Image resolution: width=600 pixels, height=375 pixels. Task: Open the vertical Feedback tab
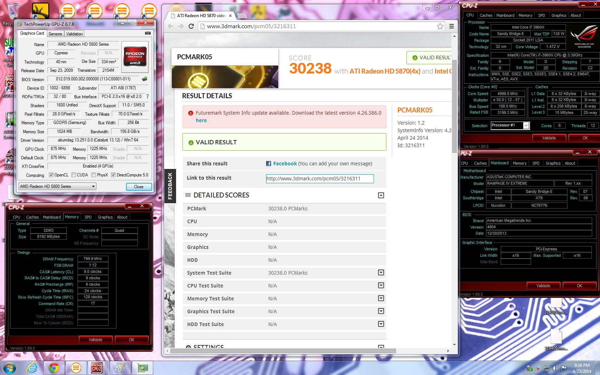tap(170, 186)
